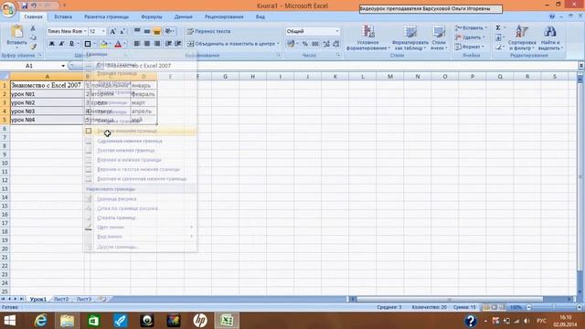This screenshot has width=585, height=329.
Task: Click Найти и выделить binoculars button
Action: [550, 37]
